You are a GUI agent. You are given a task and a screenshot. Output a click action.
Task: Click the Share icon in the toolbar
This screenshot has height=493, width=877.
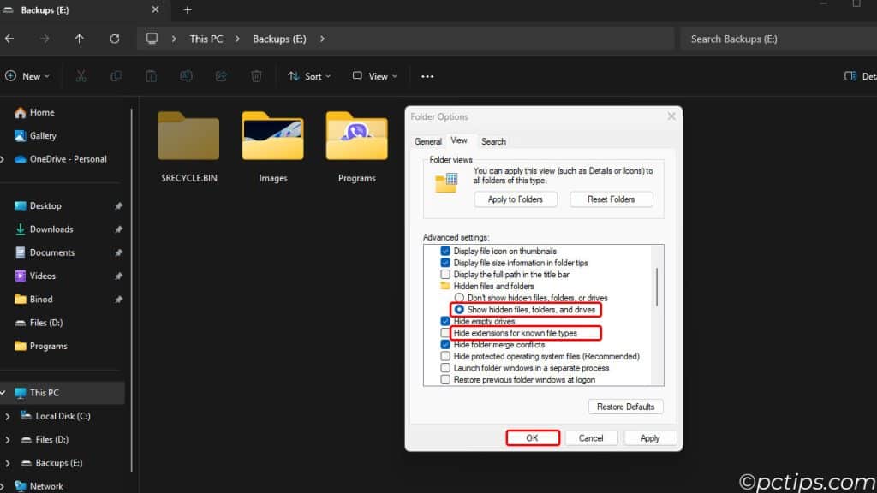(221, 76)
